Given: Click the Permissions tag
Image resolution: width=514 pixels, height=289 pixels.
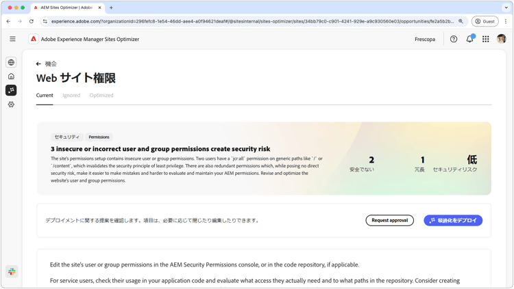Looking at the screenshot, I should 99,137.
